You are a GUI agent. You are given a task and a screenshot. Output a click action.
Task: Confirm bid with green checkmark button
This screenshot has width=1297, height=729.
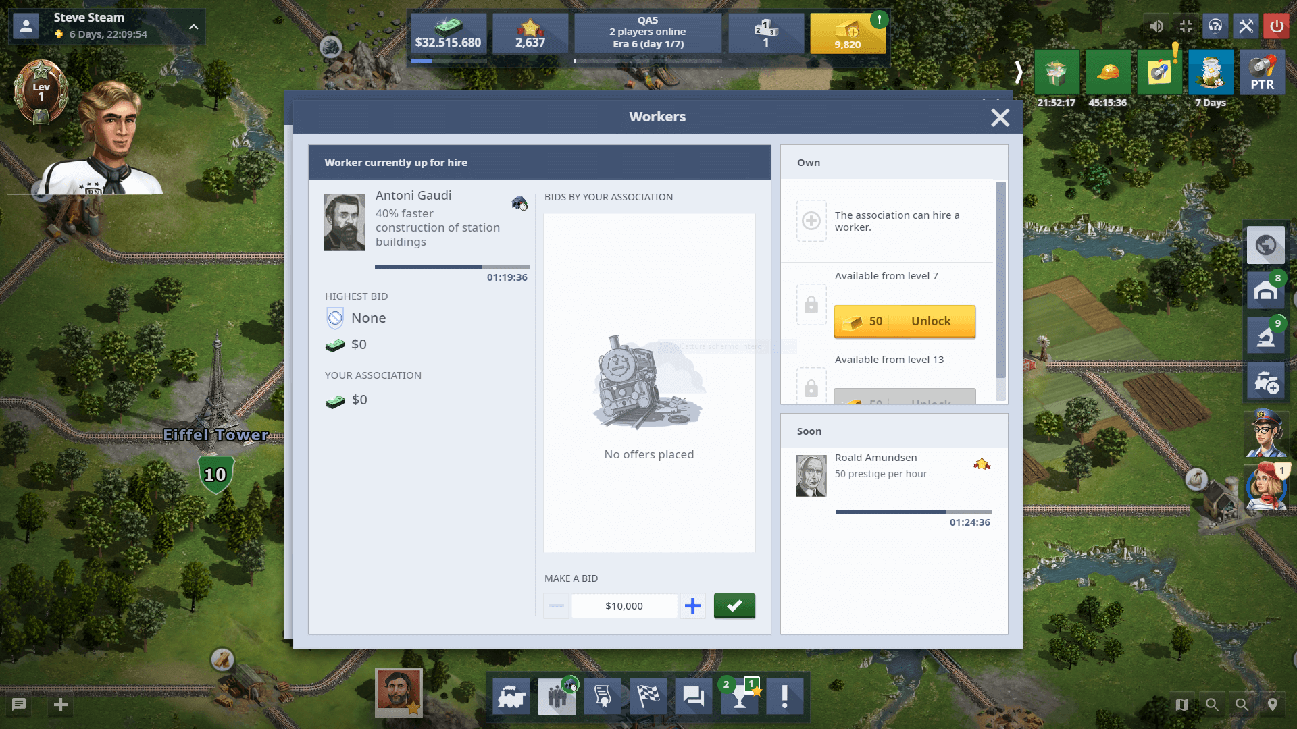point(734,605)
